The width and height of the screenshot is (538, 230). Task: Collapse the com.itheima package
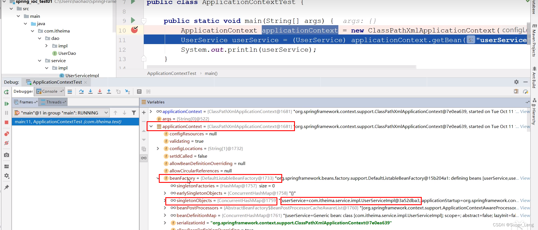tap(33, 31)
